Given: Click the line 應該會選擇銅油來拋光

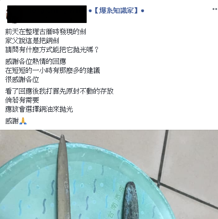Looking at the screenshot, I should coord(39,109).
